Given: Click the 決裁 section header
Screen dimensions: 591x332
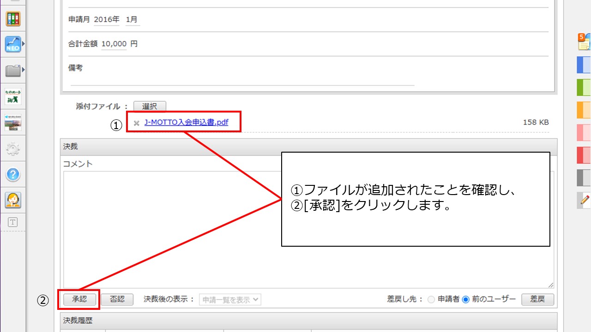Looking at the screenshot, I should click(308, 147).
